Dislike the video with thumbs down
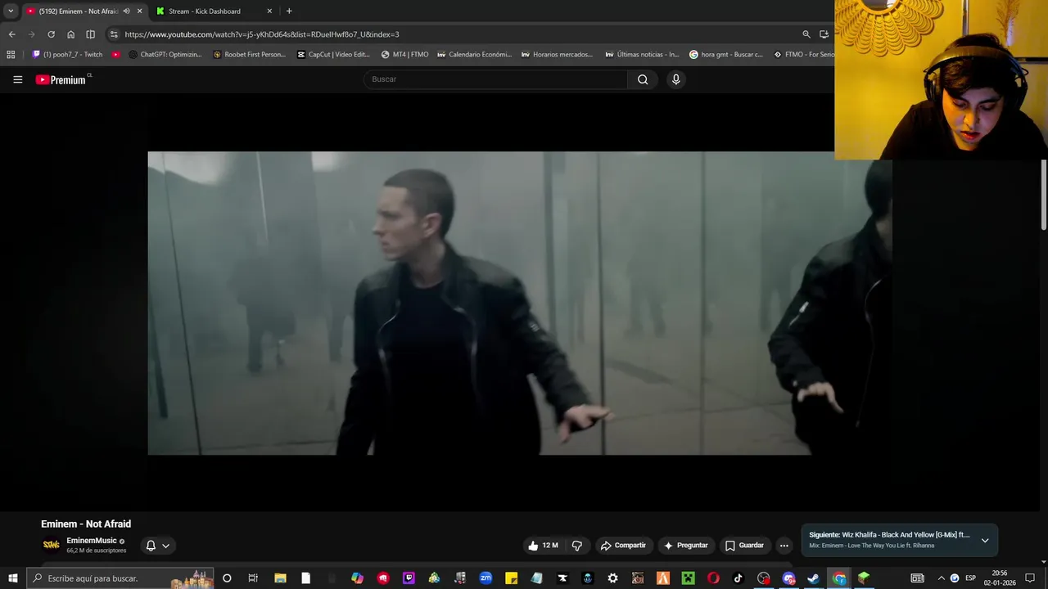 pos(577,546)
